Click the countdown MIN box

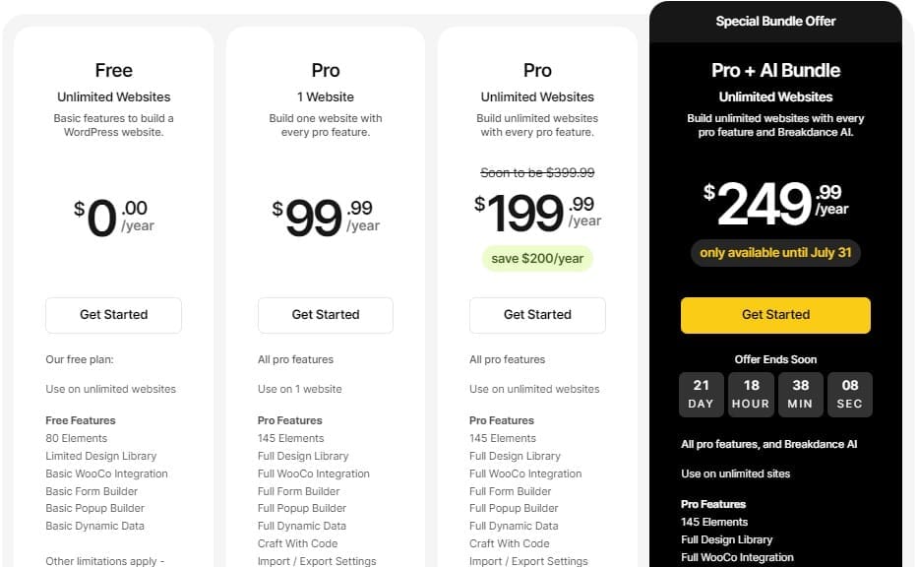(x=800, y=394)
